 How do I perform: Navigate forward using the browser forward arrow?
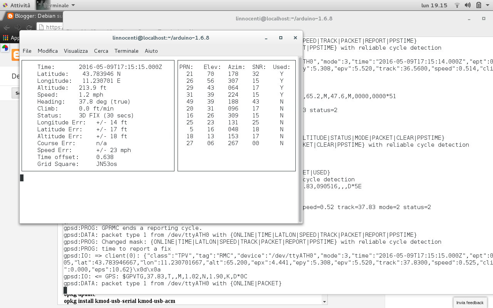(18, 28)
